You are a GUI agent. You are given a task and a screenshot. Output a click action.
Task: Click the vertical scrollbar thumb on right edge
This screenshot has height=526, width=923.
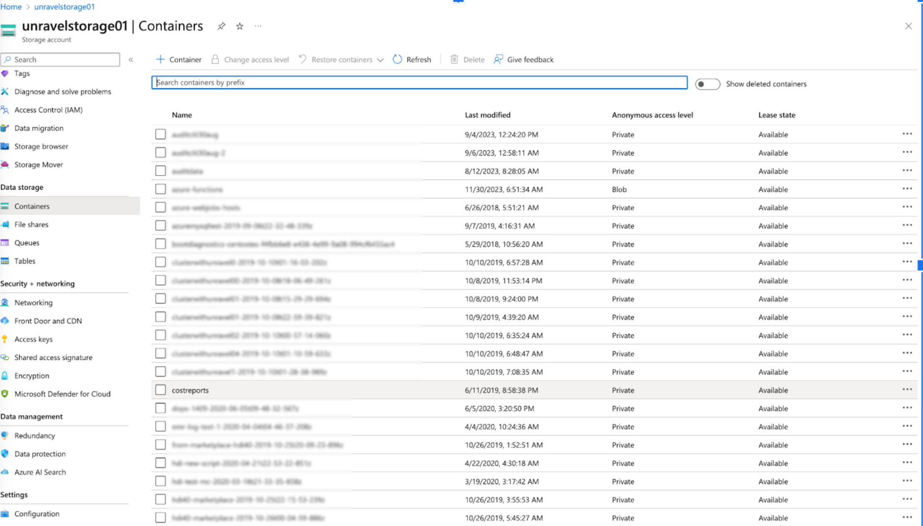point(920,265)
